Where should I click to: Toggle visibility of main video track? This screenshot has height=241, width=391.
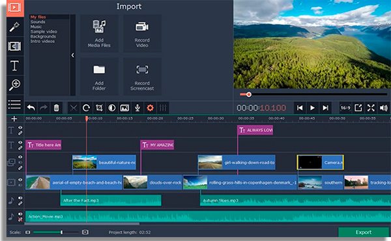click(x=20, y=180)
